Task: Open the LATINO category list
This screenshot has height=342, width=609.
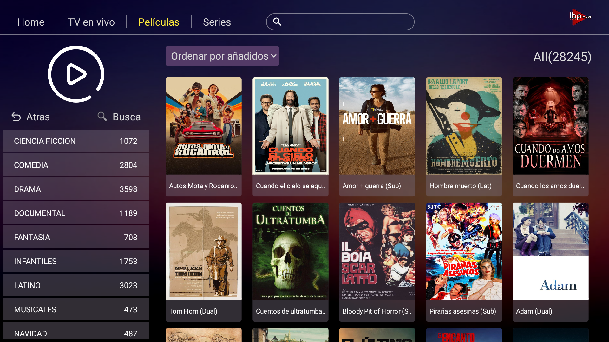Action: tap(76, 285)
